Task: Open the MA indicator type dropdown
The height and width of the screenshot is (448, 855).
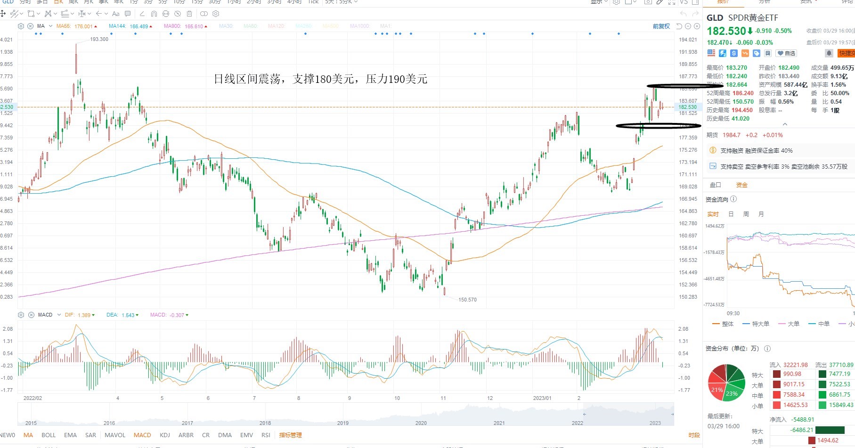Action: point(50,26)
